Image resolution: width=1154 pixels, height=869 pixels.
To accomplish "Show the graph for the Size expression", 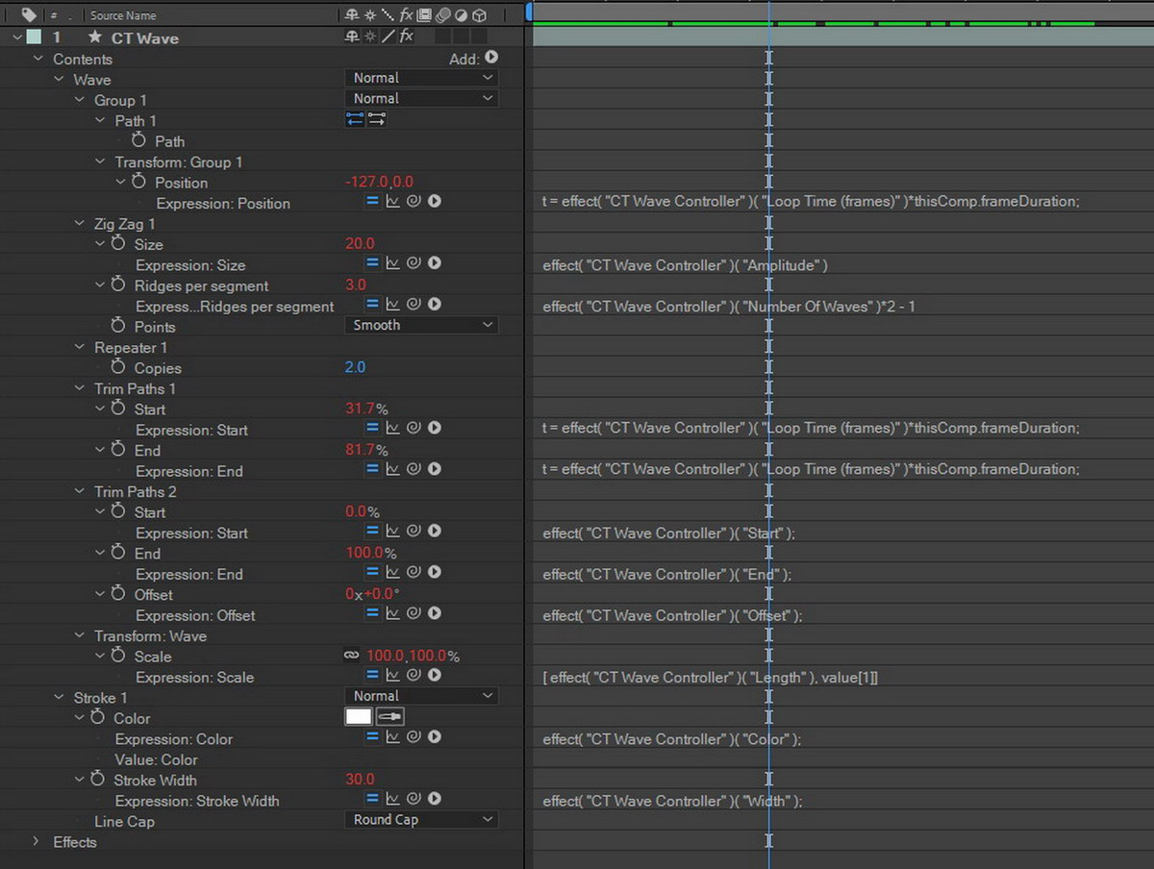I will [392, 263].
